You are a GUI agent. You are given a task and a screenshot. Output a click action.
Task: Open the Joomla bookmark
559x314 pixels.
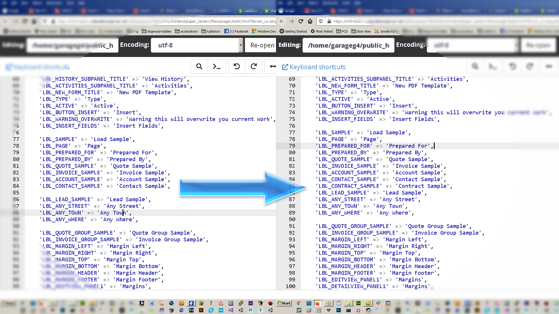(384, 31)
